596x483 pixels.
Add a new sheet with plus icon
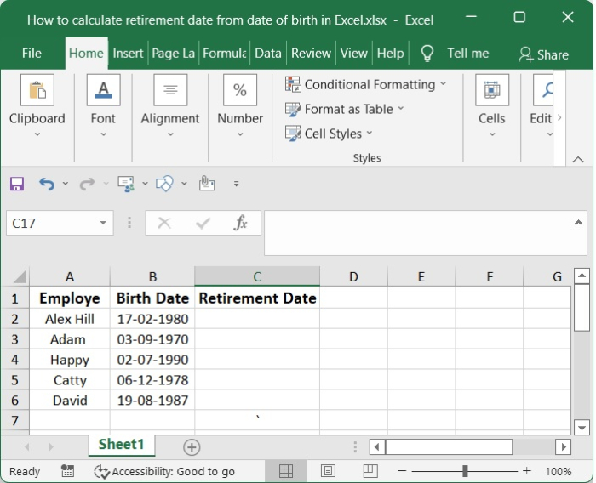(192, 446)
